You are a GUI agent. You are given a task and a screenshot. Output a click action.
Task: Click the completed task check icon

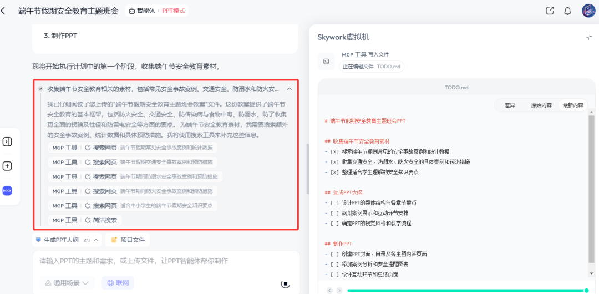[40, 89]
